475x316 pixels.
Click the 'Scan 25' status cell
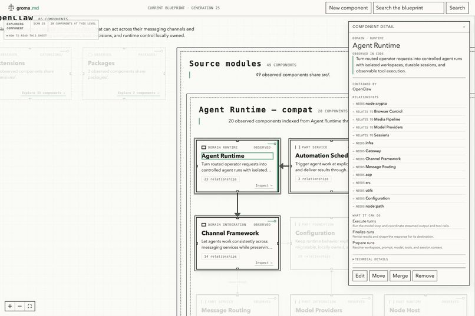point(39,24)
